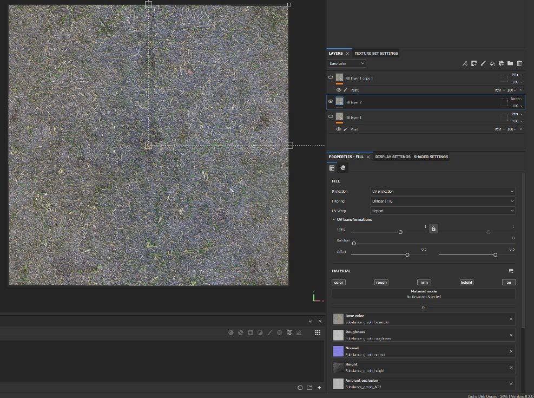Switch to the Texture Set Settings tab
This screenshot has width=534, height=398.
[376, 53]
